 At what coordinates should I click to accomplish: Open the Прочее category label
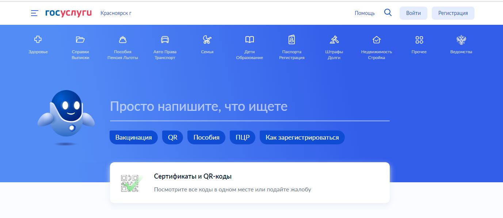pos(419,52)
